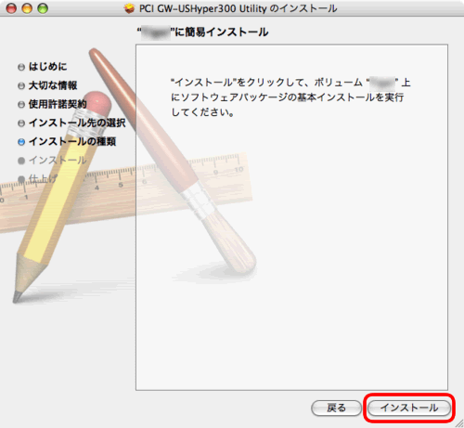This screenshot has height=428, width=464.
Task: Select the インストール先の選択 step bullet
Action: [x=21, y=123]
